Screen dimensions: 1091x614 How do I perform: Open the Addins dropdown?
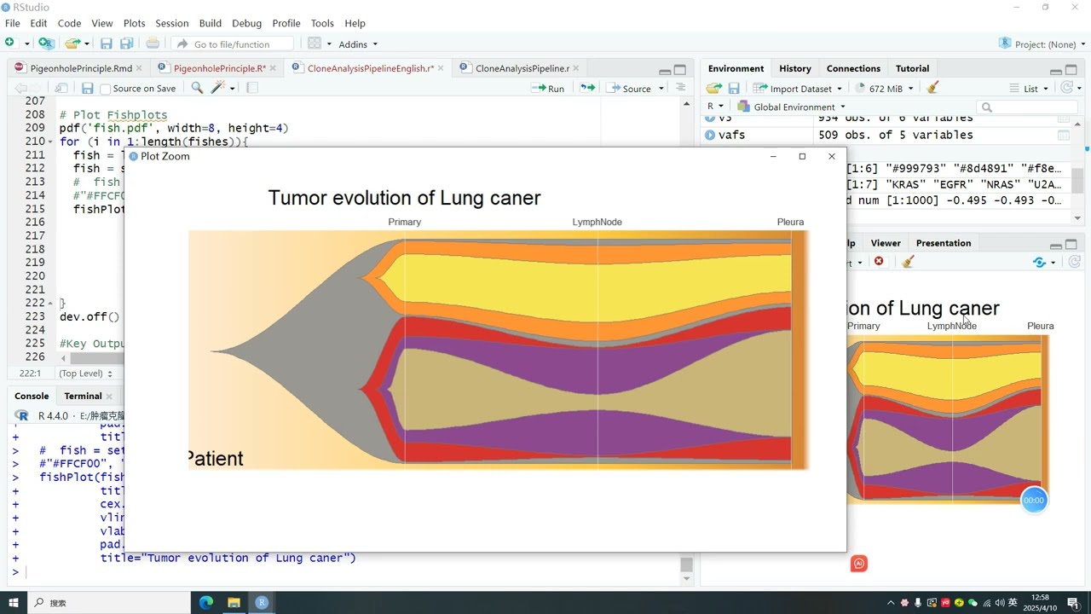[358, 44]
